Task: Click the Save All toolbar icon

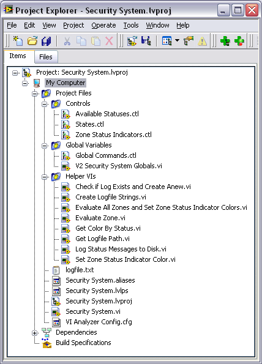Action: 47,41
